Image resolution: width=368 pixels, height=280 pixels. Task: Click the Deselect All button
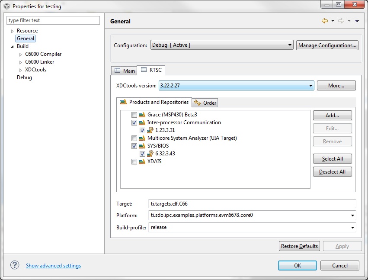(333, 172)
